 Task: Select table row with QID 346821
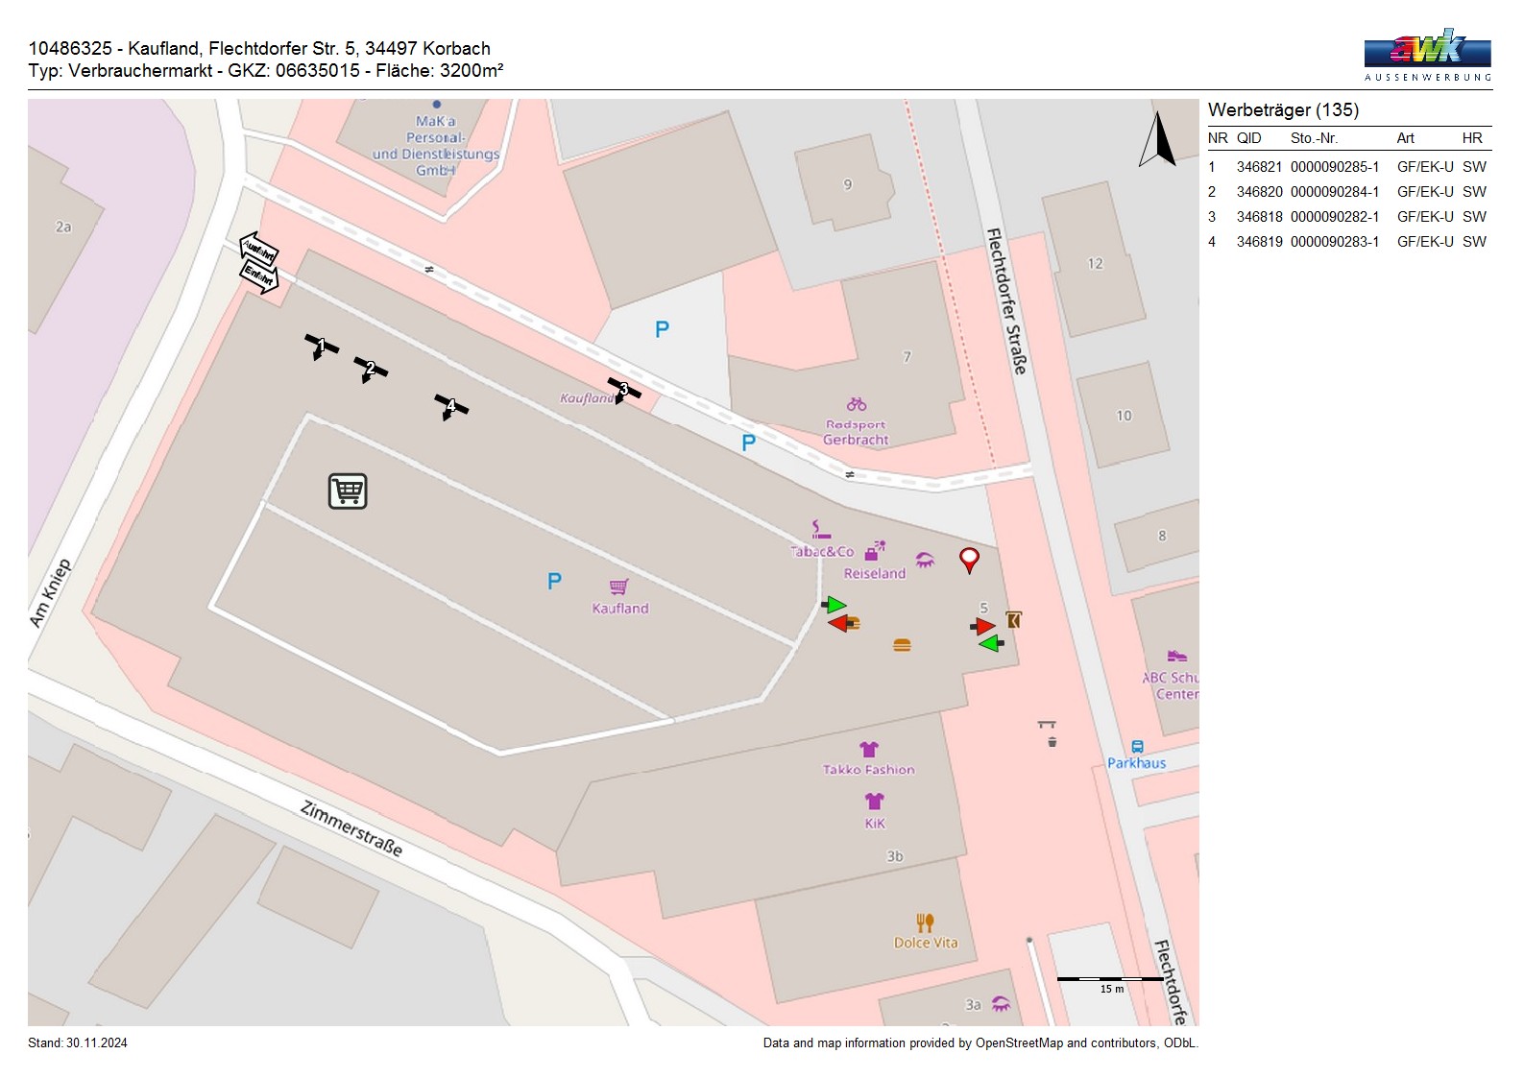click(1348, 167)
